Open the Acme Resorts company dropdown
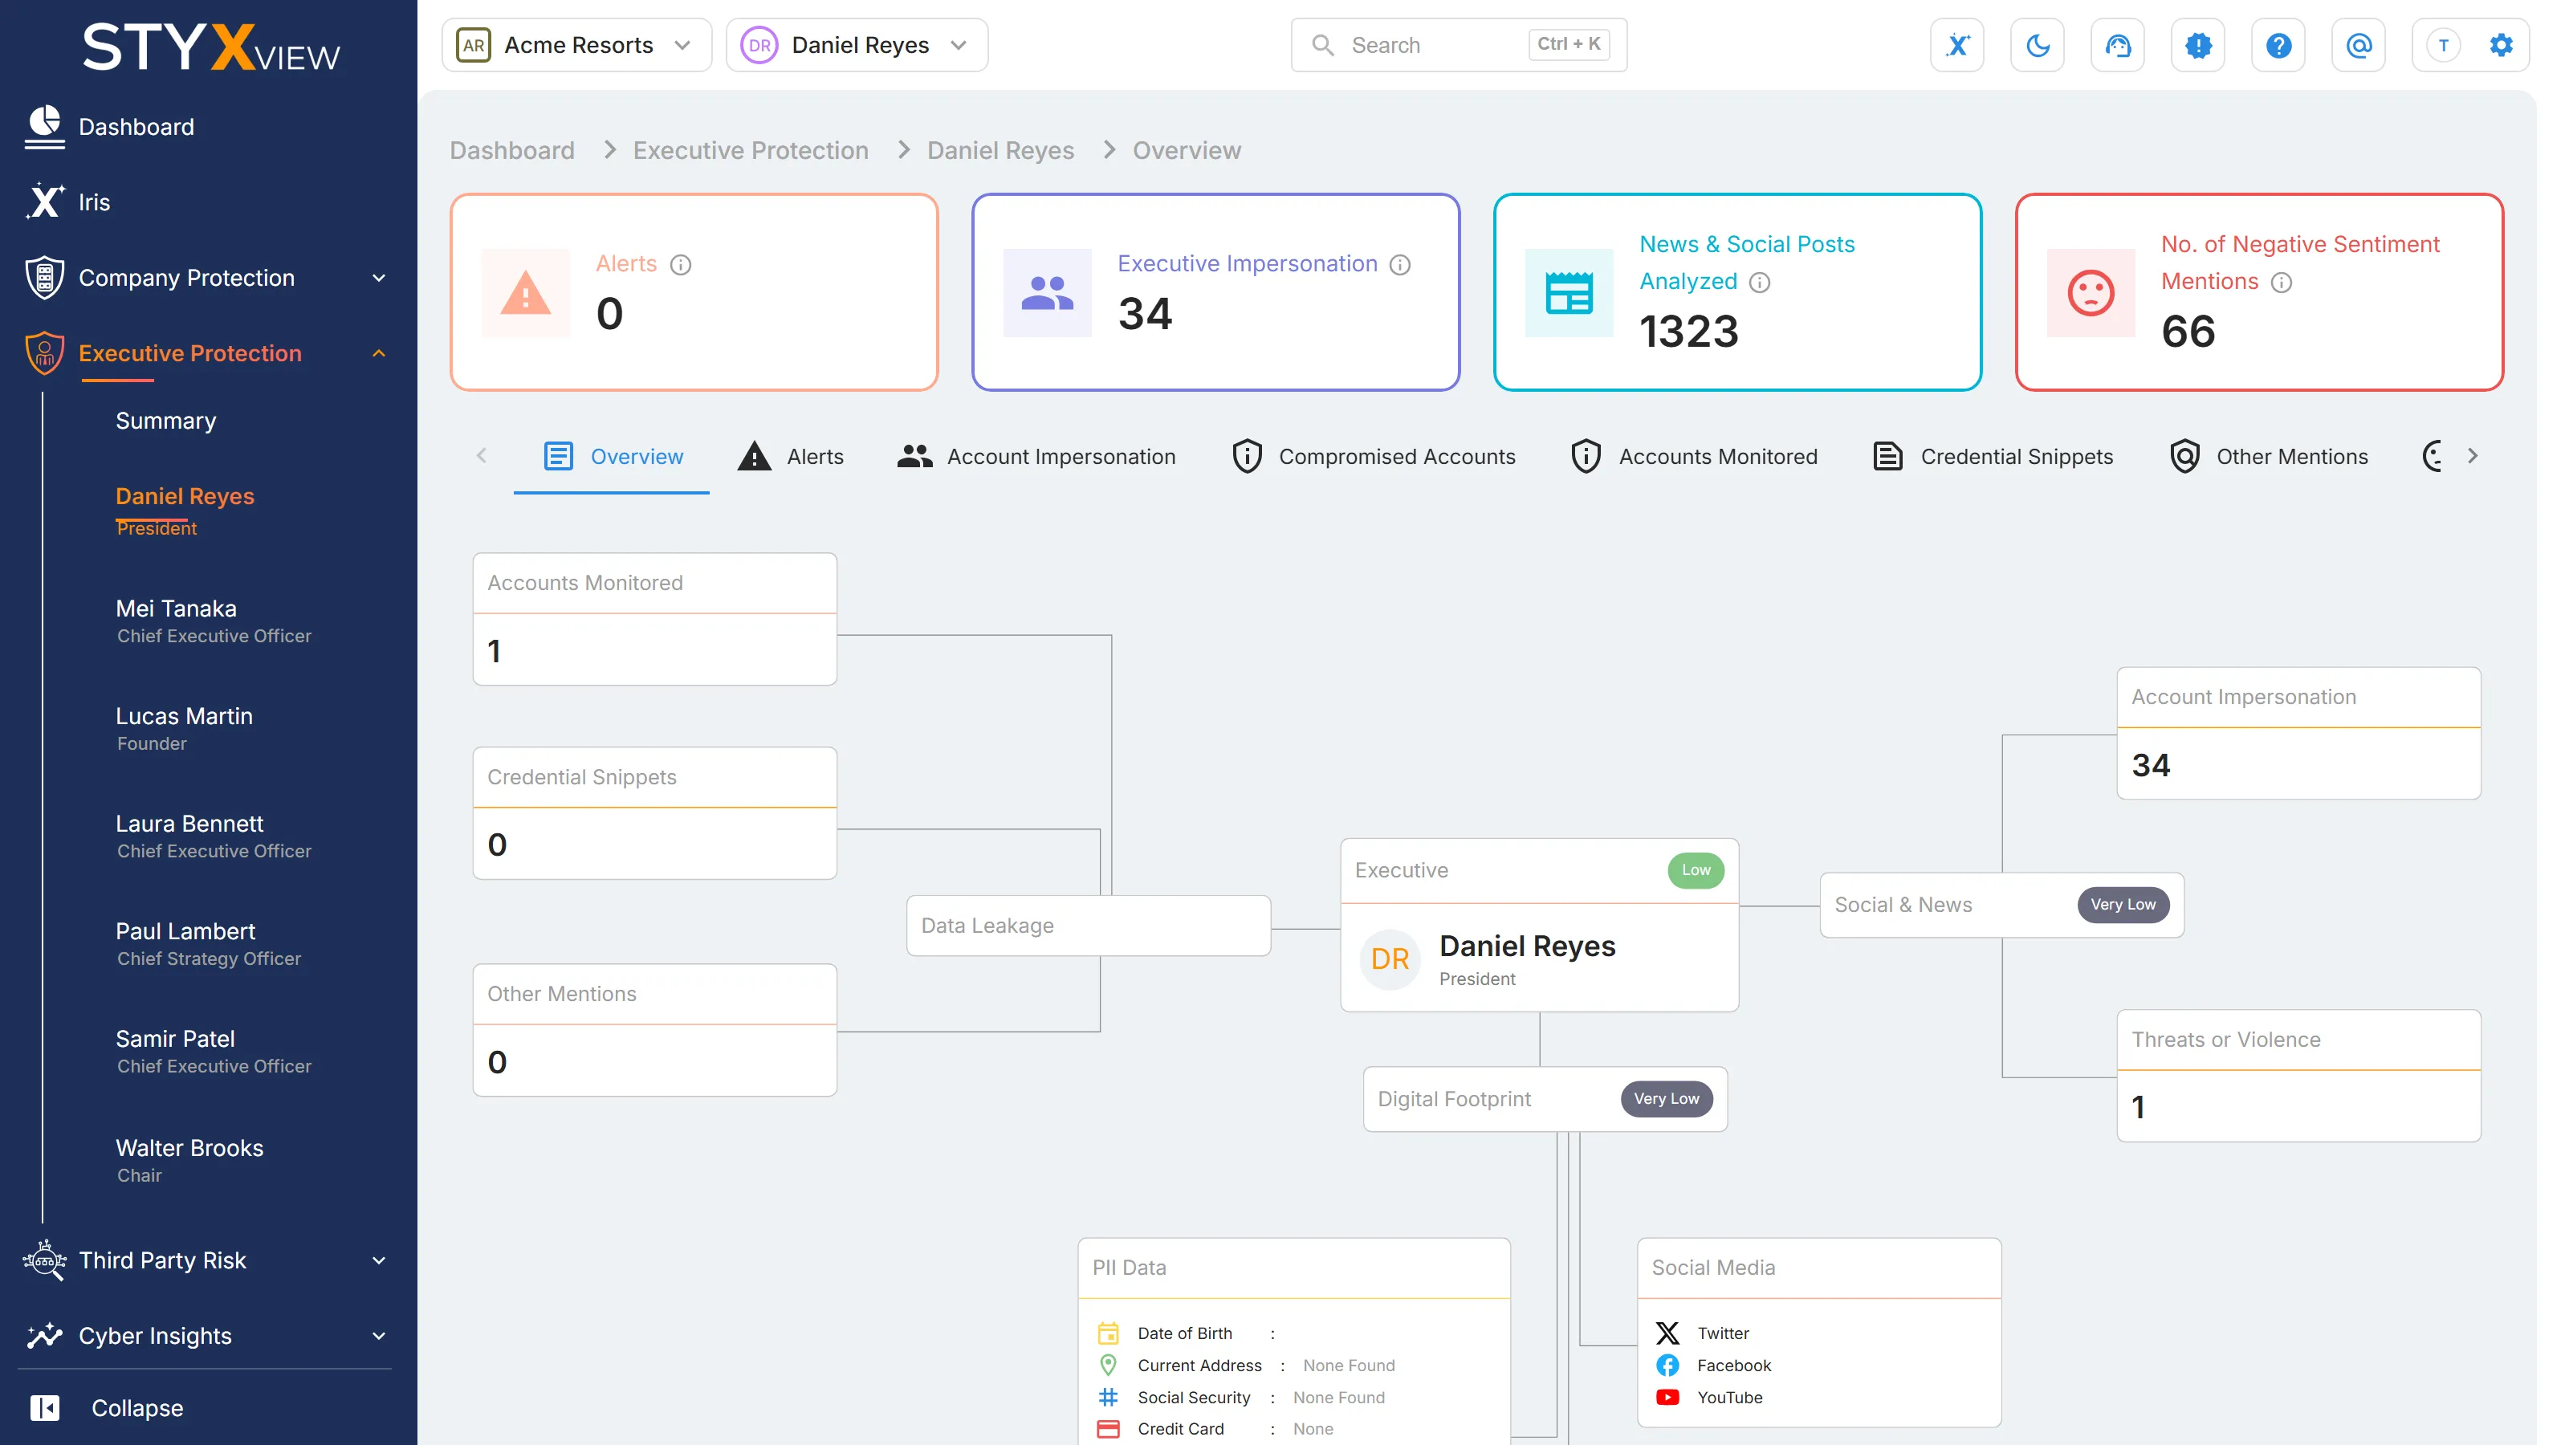2569x1445 pixels. (x=576, y=45)
